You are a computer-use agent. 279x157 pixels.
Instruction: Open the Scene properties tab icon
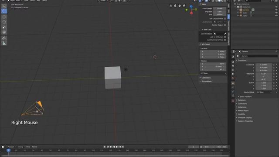click(233, 74)
